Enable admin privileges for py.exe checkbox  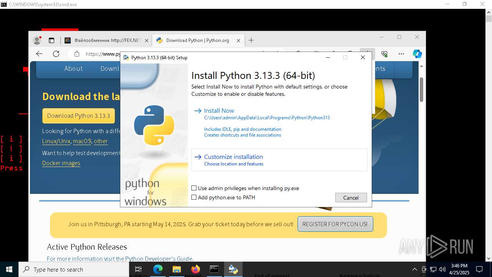click(x=194, y=188)
